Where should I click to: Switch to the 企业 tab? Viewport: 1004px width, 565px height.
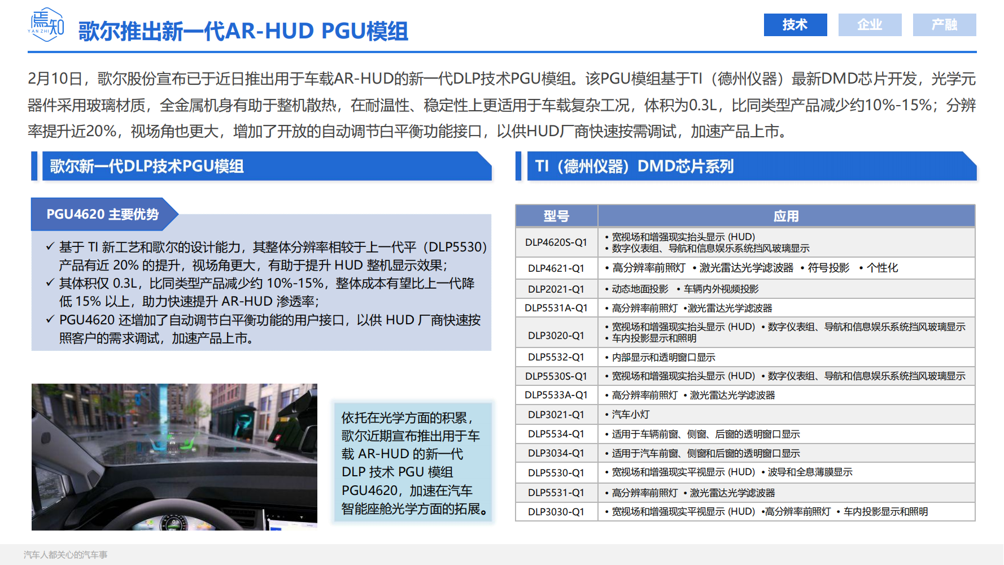(870, 25)
